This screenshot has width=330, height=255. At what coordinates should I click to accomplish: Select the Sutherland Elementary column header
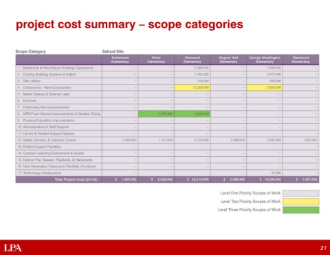[x=120, y=60]
